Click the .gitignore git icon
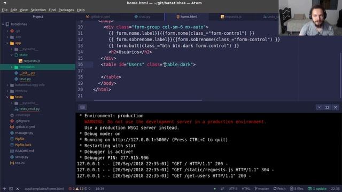The height and width of the screenshot is (192, 342). point(12,121)
